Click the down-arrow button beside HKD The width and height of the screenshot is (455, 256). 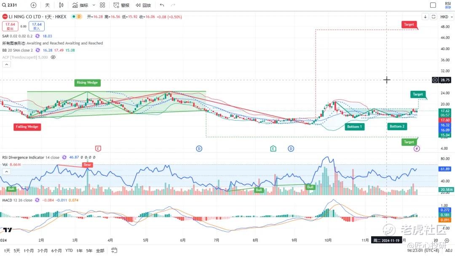pos(425,16)
